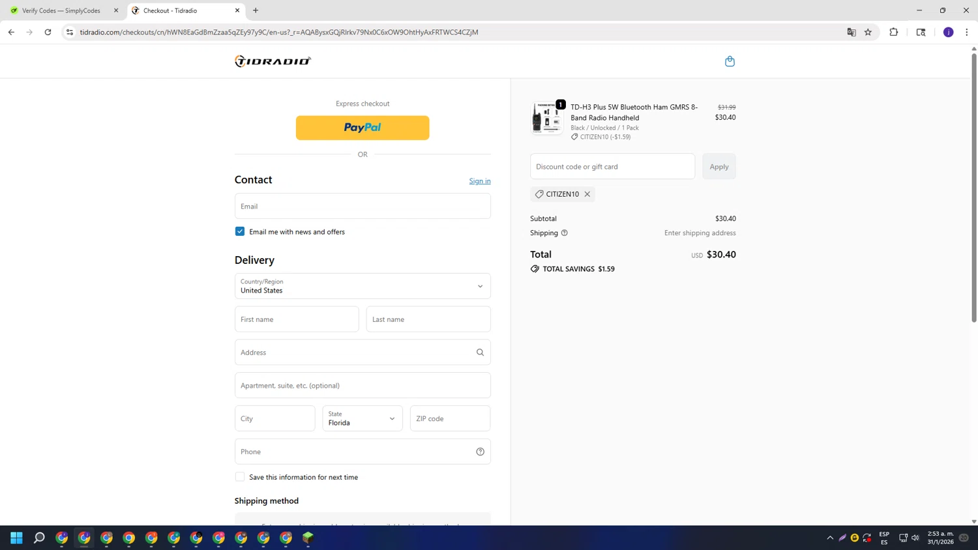Open the taskbar clock and date
Viewport: 978px width, 550px height.
[x=941, y=538]
